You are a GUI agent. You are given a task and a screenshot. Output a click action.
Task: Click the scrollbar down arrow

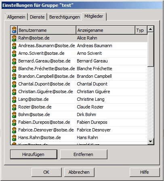click(x=151, y=141)
